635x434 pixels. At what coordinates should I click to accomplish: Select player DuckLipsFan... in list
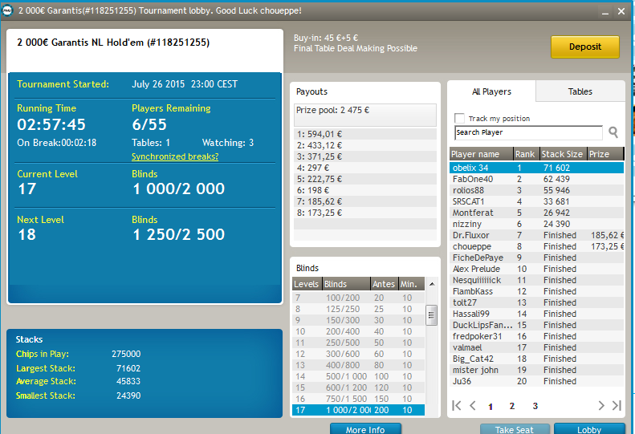pyautogui.click(x=536, y=325)
